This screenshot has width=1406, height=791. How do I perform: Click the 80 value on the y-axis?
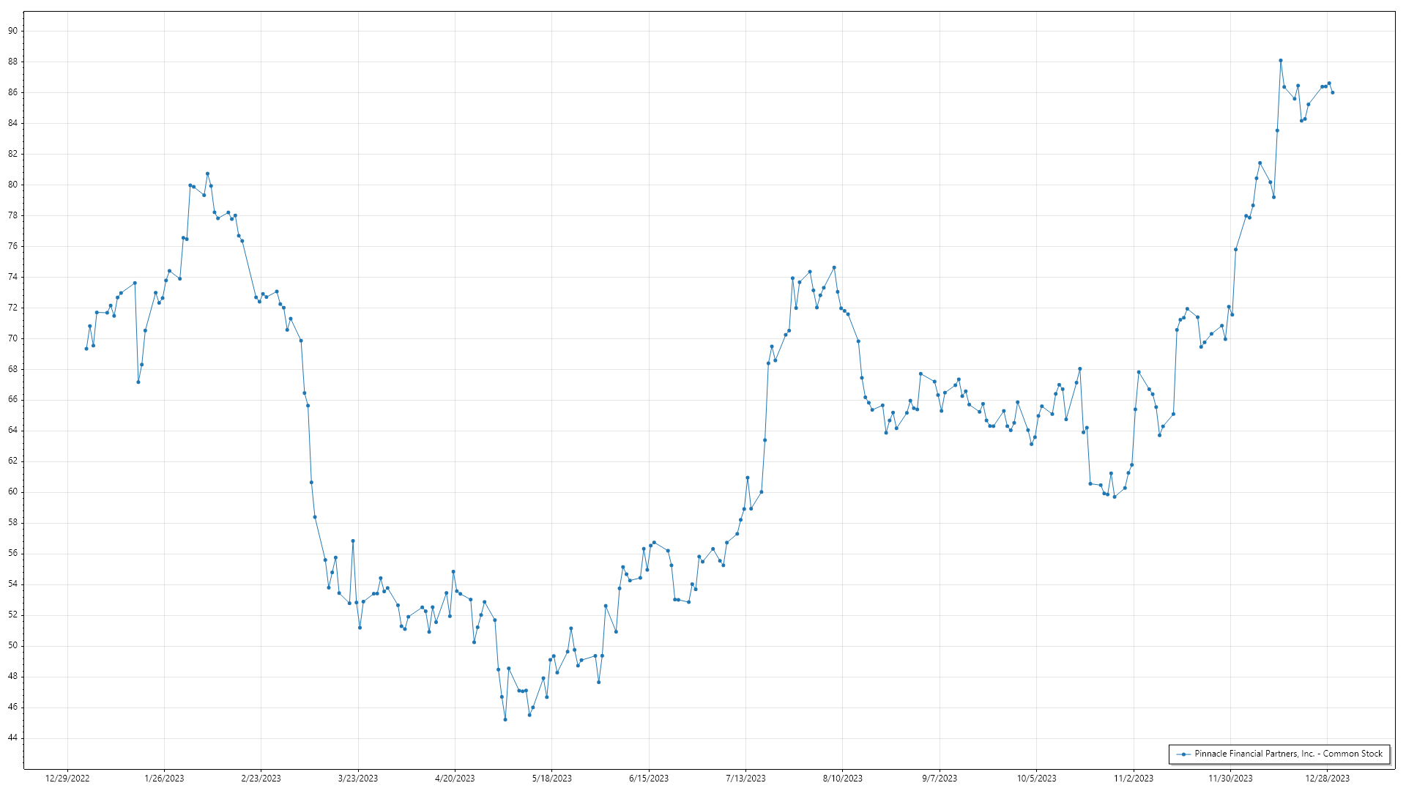pos(13,185)
